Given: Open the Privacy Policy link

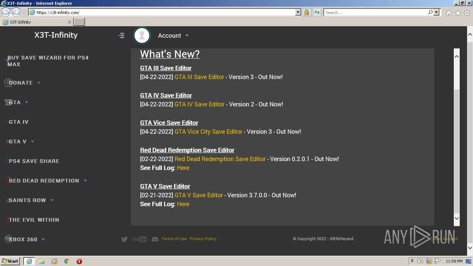Looking at the screenshot, I should [203, 239].
